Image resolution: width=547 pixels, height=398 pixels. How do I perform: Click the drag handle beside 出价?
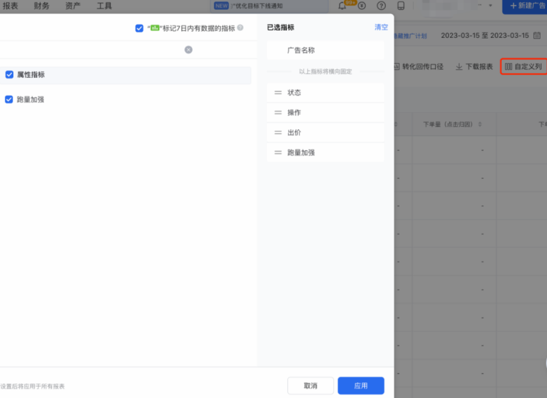tap(278, 133)
